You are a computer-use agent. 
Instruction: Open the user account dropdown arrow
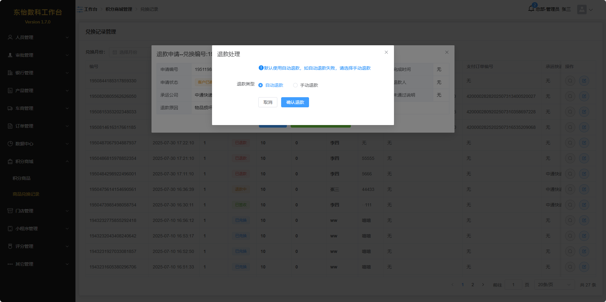591,9
